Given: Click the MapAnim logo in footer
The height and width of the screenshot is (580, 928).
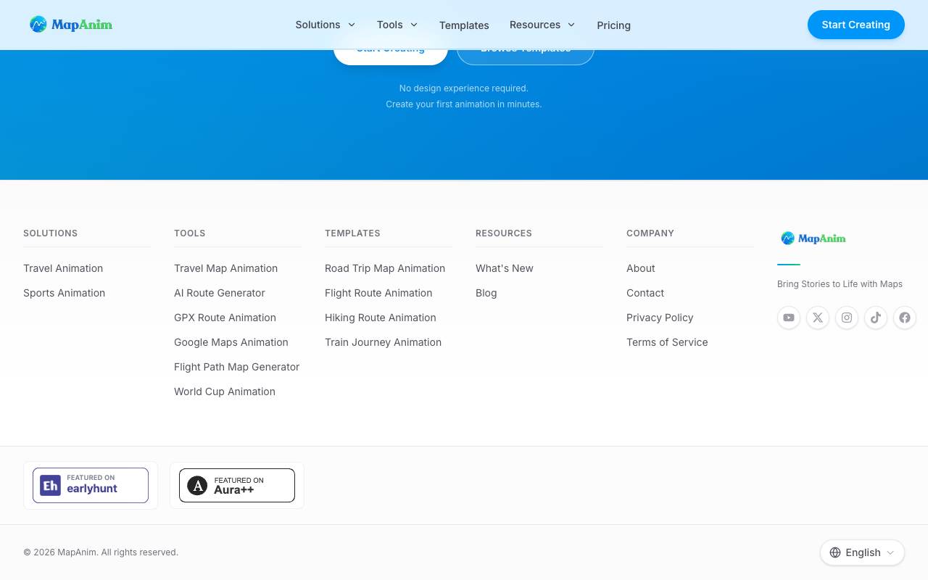Looking at the screenshot, I should tap(813, 239).
